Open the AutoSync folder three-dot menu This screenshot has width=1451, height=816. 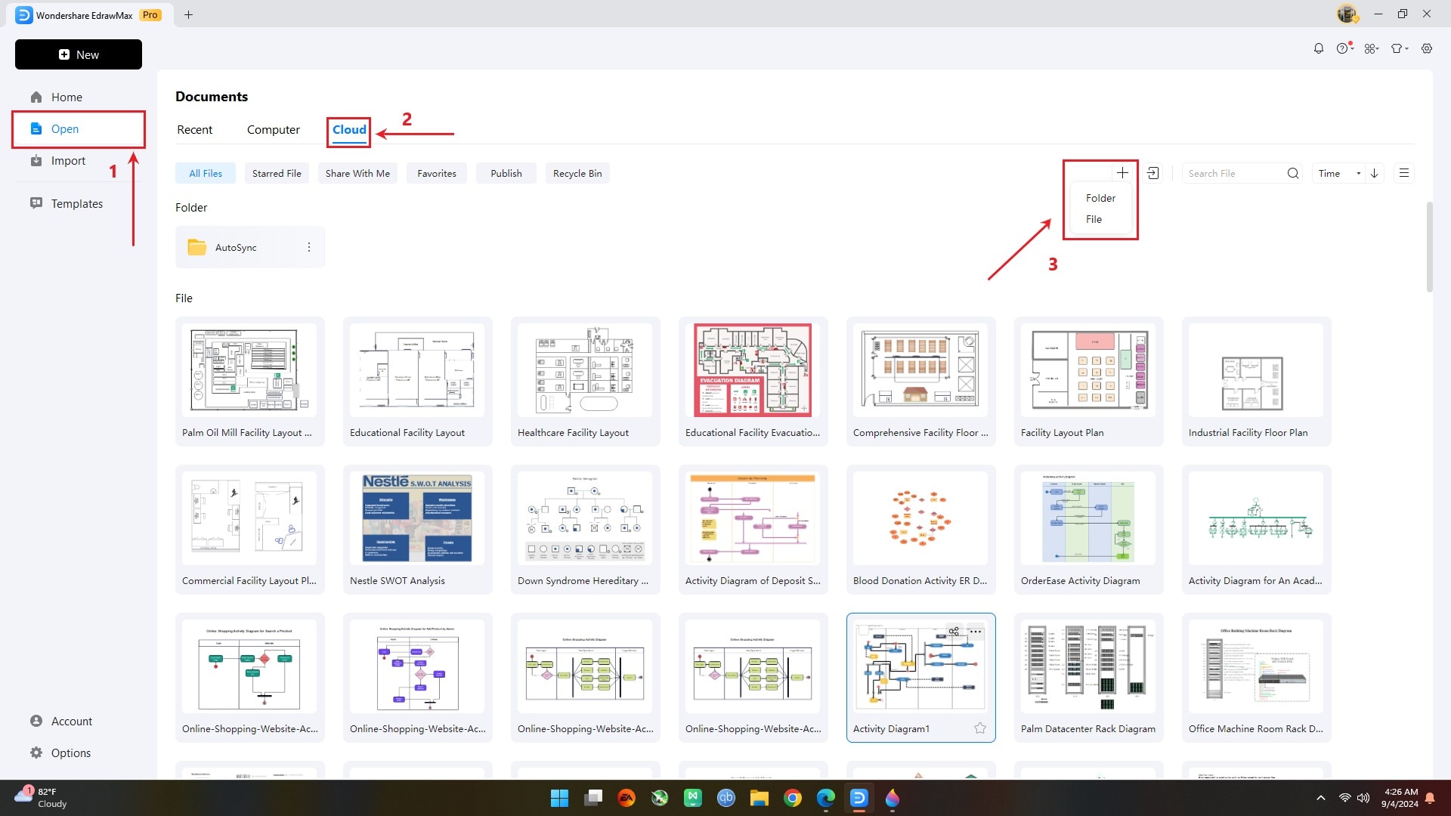pyautogui.click(x=308, y=247)
